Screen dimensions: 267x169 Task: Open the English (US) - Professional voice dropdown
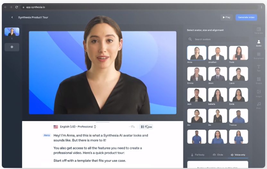78,127
